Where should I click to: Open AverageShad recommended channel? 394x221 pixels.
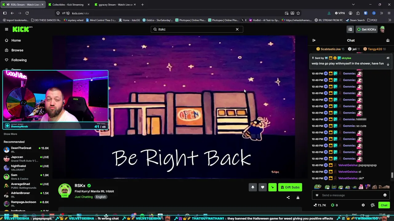point(26,186)
